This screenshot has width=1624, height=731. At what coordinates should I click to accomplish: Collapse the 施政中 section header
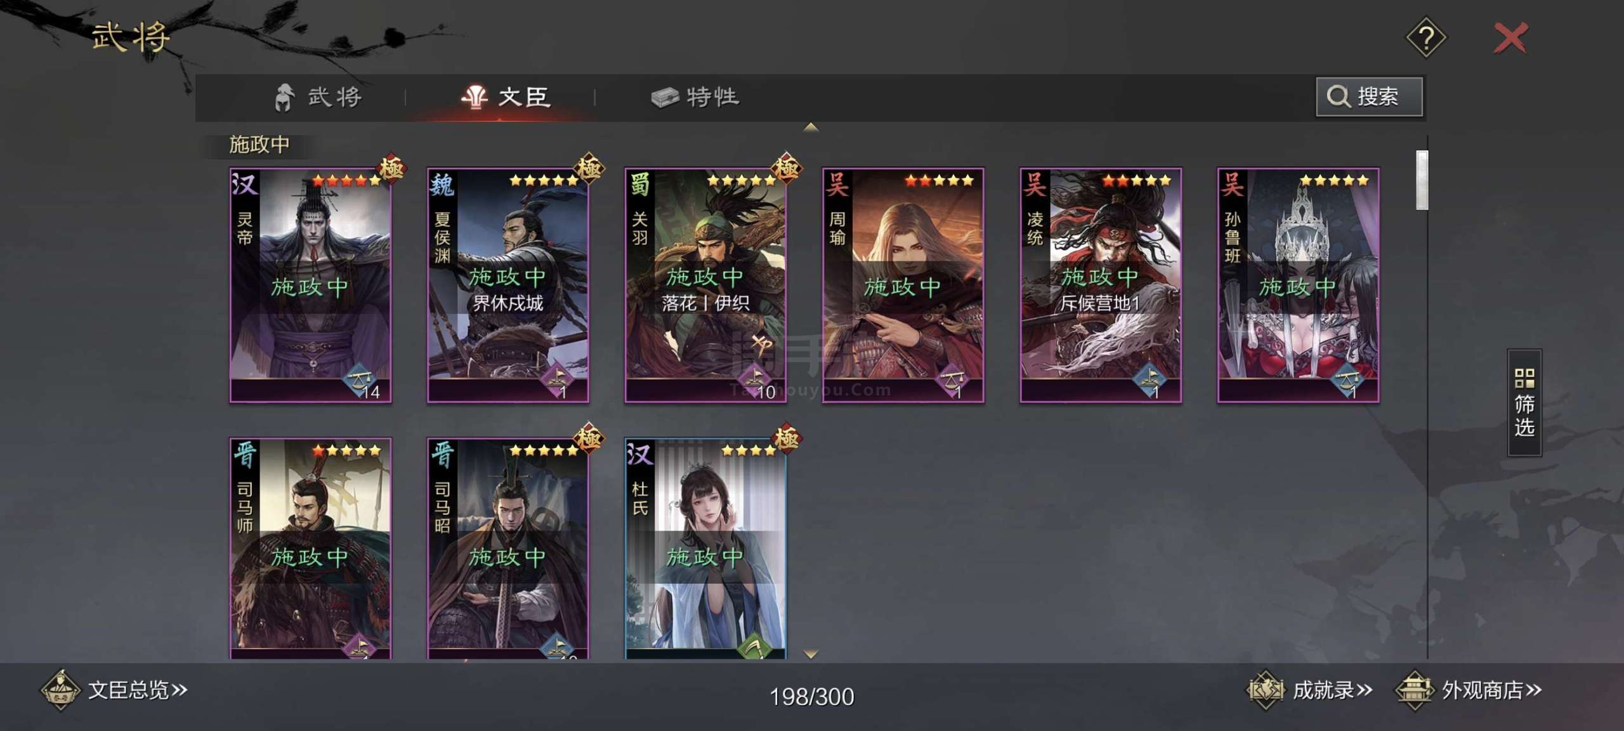(259, 145)
